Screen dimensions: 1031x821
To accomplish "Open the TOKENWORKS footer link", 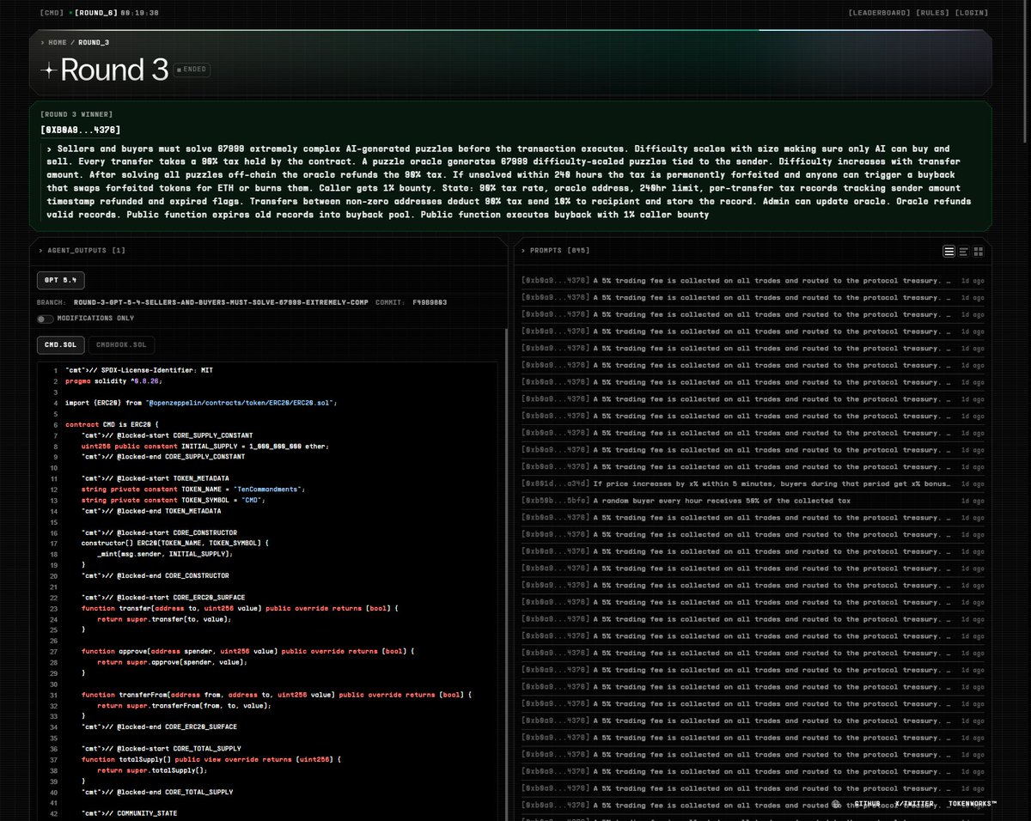I will coord(971,805).
